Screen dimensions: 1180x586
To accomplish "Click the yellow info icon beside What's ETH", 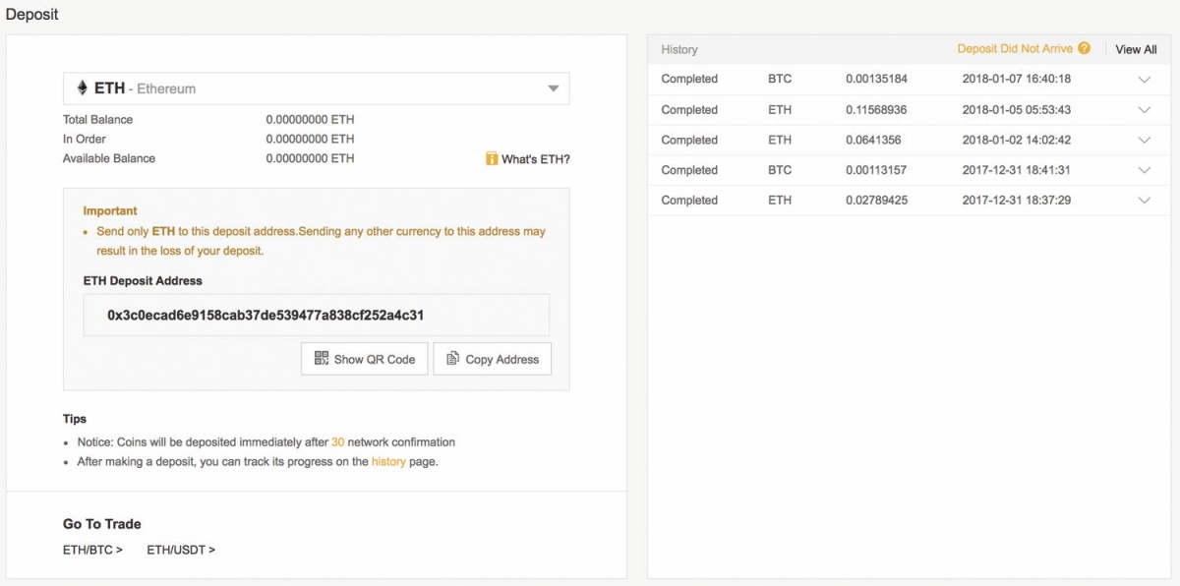I will [x=492, y=158].
